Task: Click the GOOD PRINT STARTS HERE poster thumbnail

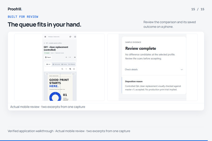Action: click(60, 88)
